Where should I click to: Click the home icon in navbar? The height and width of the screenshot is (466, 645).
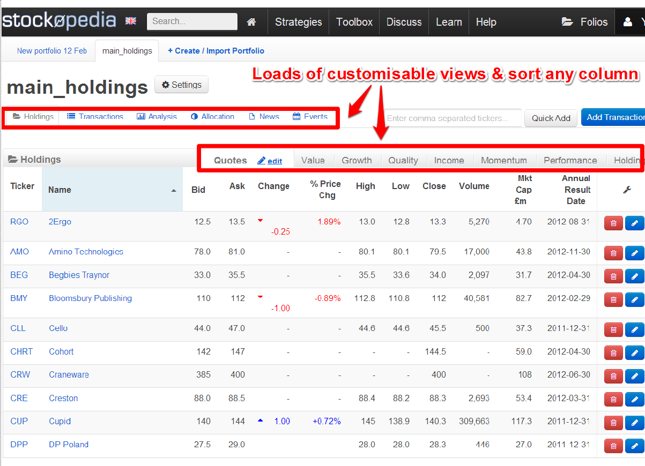pyautogui.click(x=251, y=22)
